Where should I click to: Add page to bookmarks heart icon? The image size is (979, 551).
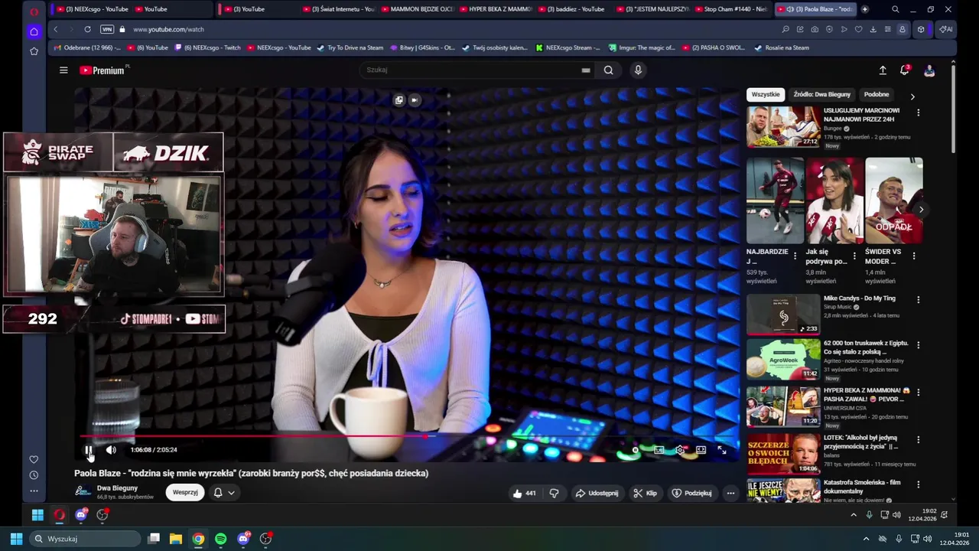pyautogui.click(x=858, y=29)
